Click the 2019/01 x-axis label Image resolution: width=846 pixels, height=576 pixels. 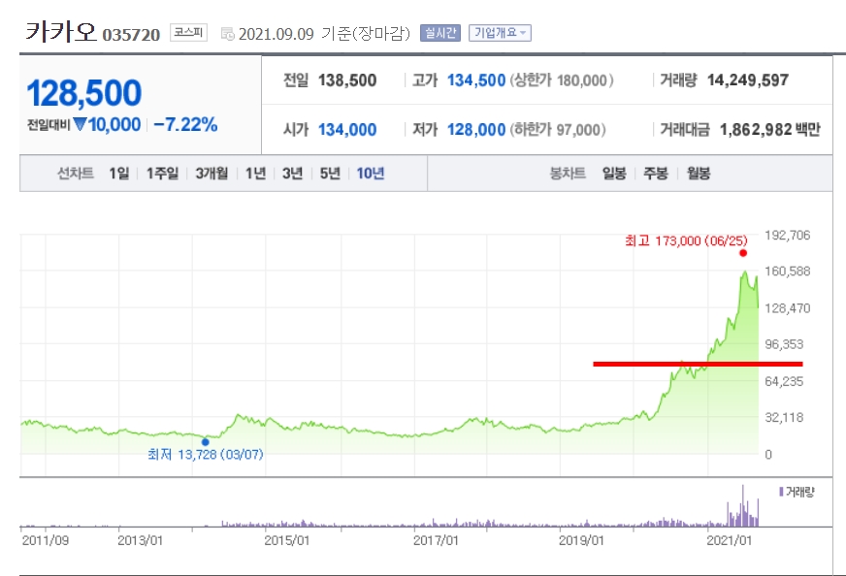click(x=581, y=540)
